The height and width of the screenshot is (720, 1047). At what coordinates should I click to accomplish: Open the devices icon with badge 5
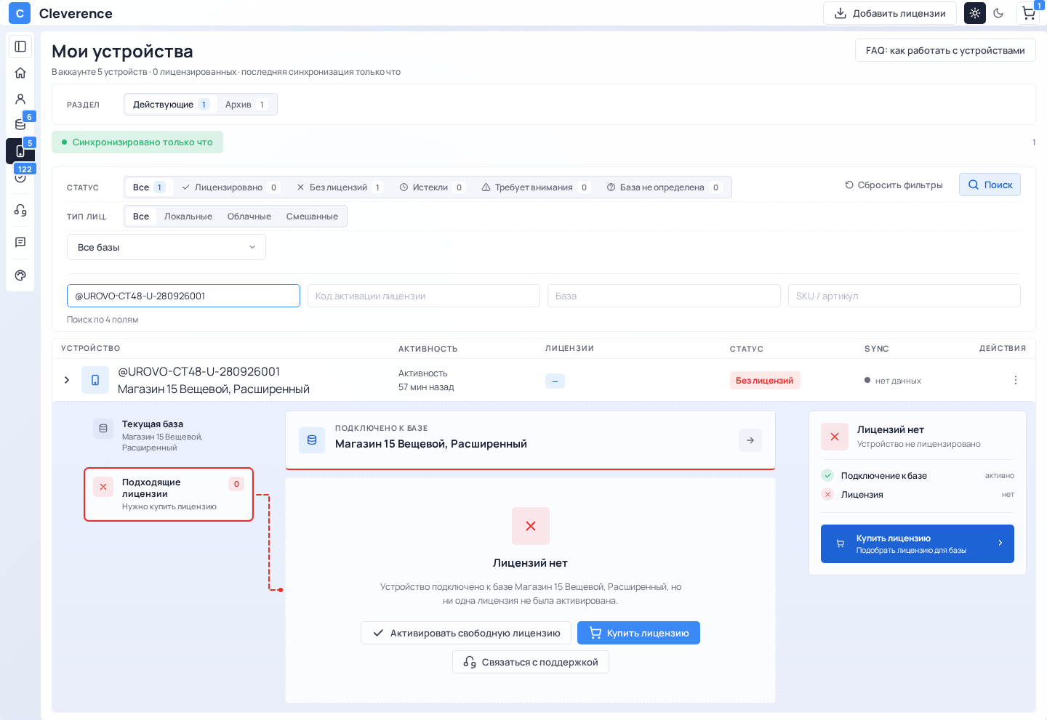pyautogui.click(x=20, y=151)
